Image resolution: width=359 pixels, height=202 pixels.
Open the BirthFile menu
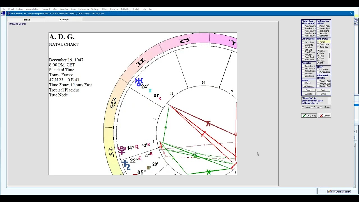coord(114,9)
